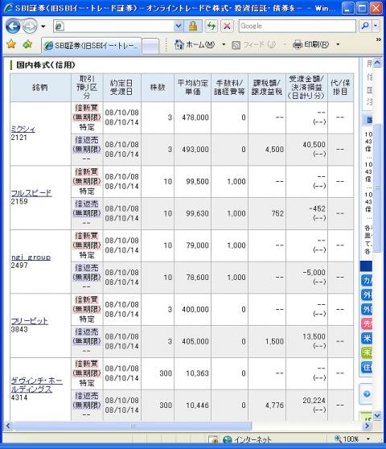Open the フルスピード stock link
This screenshot has height=449, width=386.
(x=31, y=192)
